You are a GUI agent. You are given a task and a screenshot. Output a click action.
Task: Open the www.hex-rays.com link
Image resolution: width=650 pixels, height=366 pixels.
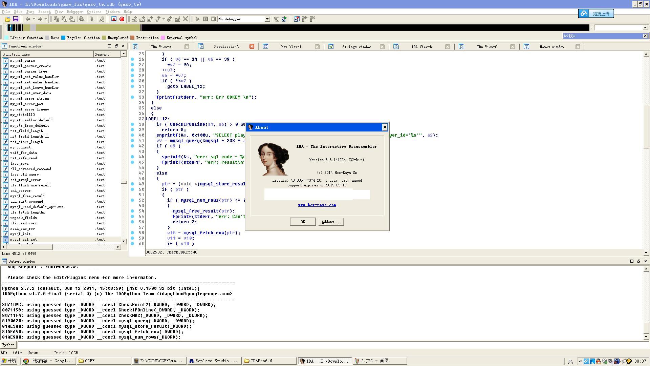pyautogui.click(x=317, y=205)
